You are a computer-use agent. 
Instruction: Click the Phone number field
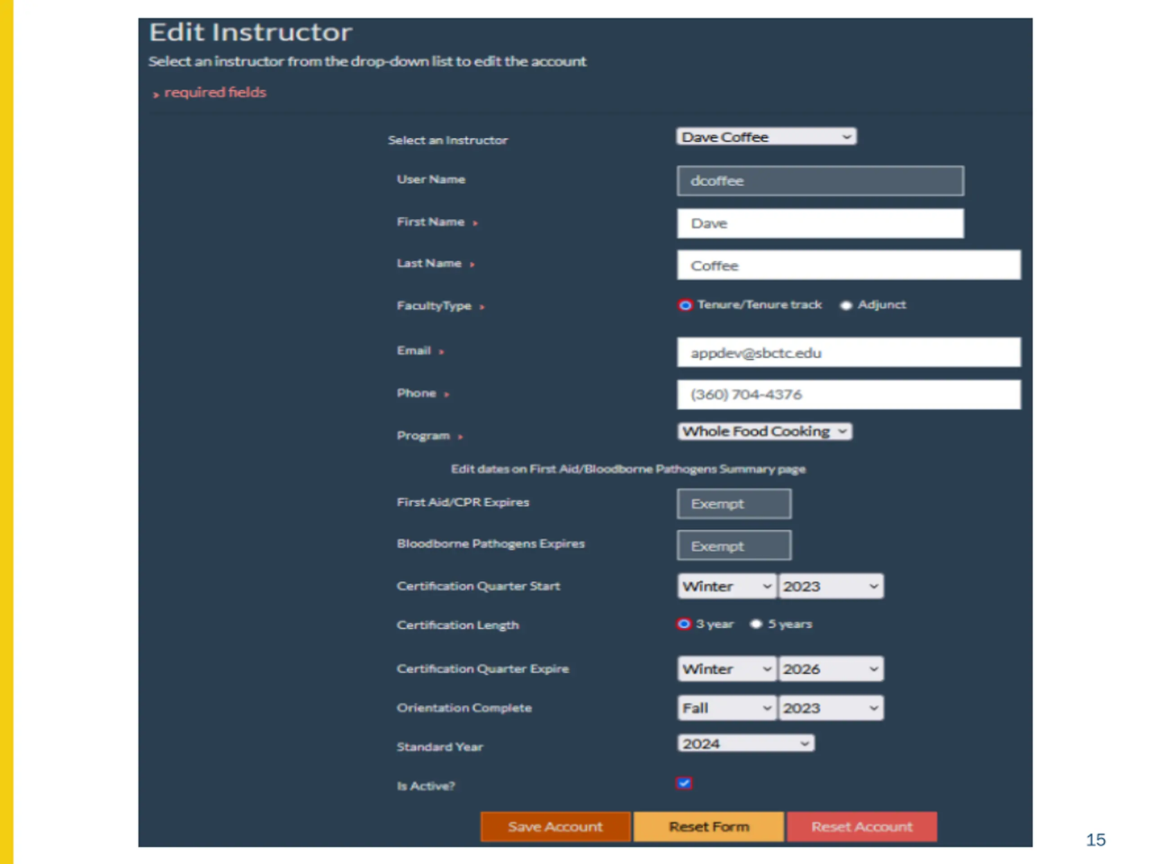point(849,394)
